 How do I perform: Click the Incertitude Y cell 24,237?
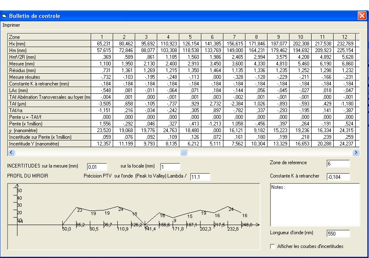tap(344, 144)
